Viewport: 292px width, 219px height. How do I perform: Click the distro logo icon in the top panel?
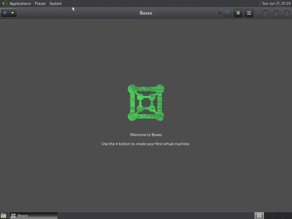click(x=5, y=3)
